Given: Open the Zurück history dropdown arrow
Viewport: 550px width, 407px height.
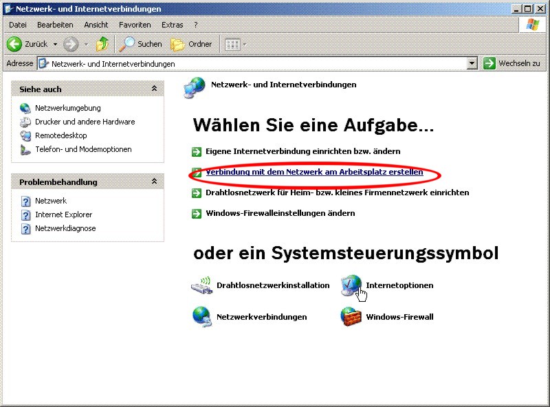Looking at the screenshot, I should [x=55, y=44].
